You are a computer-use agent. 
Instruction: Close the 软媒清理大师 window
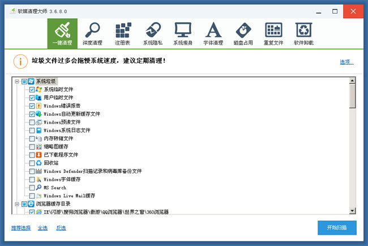coord(353,11)
